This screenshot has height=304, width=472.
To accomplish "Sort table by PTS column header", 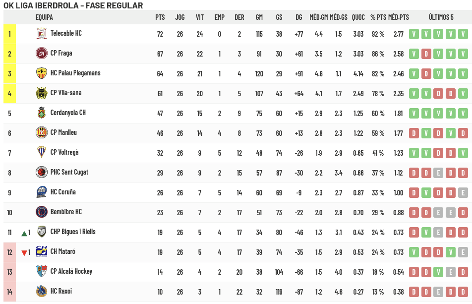I will point(160,17).
